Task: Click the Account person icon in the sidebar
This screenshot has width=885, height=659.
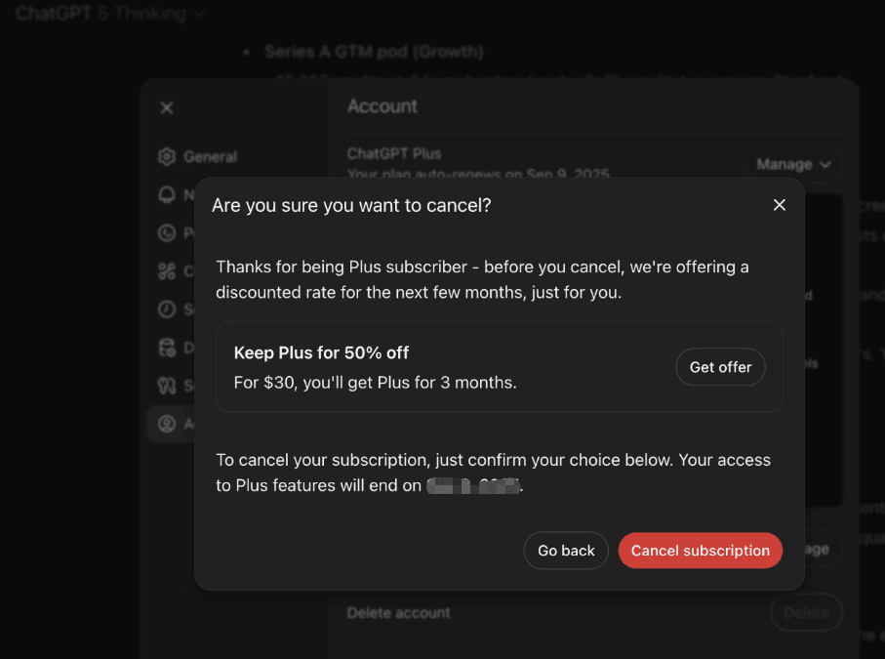Action: [166, 423]
